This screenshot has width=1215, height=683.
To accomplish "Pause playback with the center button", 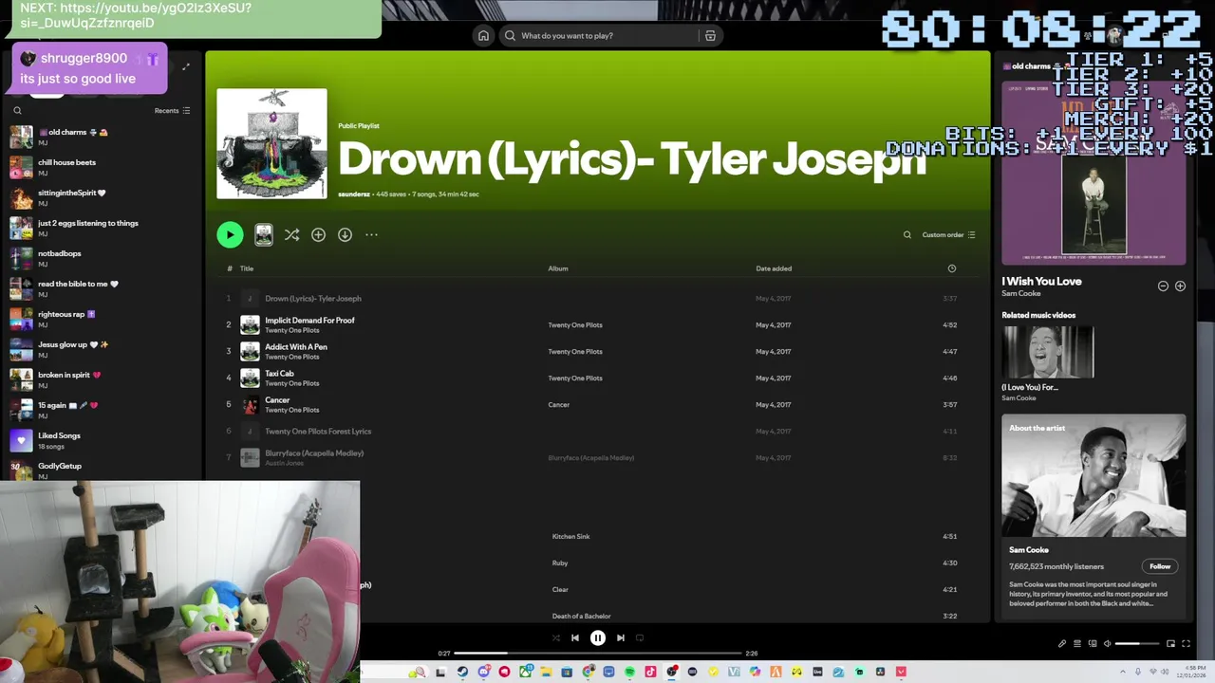I will (x=598, y=638).
